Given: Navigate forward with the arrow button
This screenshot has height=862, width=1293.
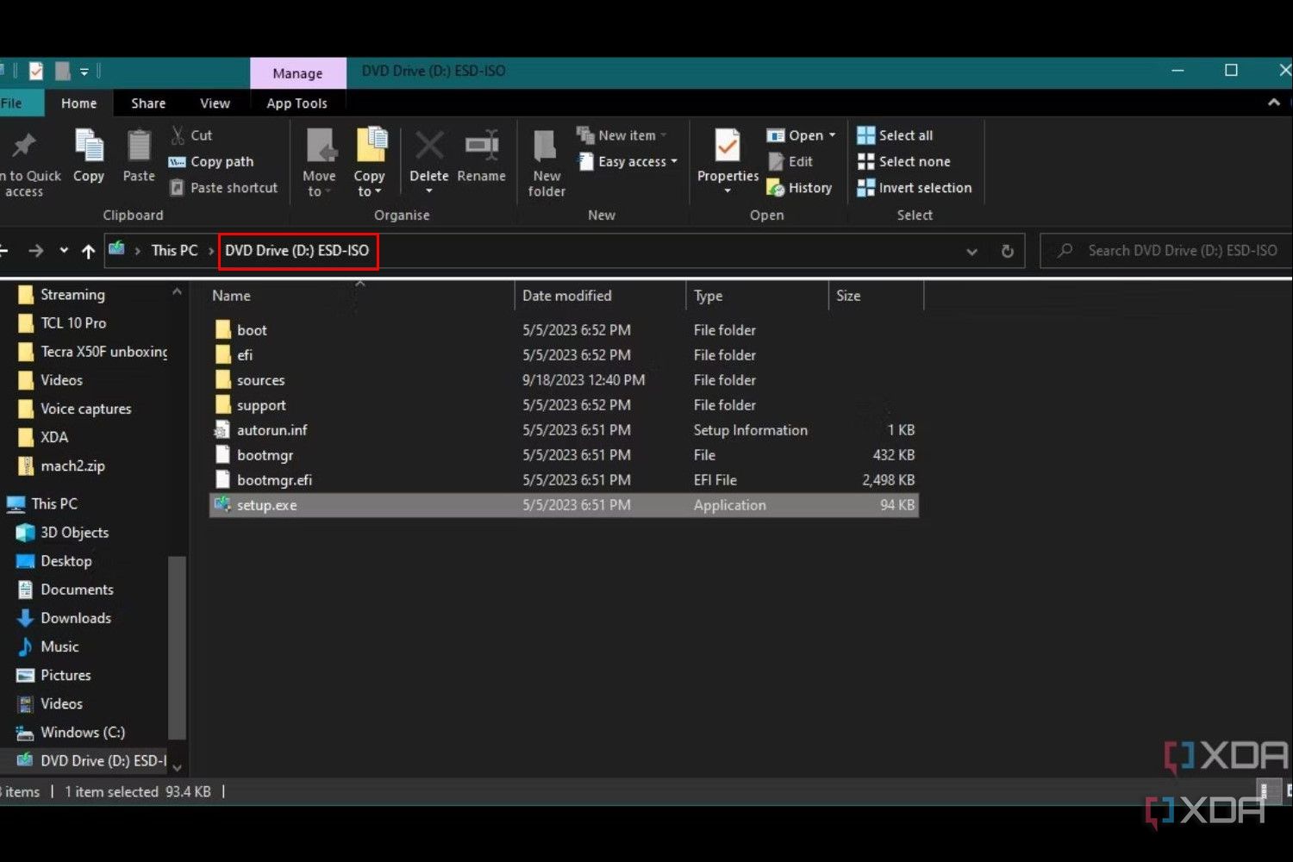Looking at the screenshot, I should pos(35,251).
